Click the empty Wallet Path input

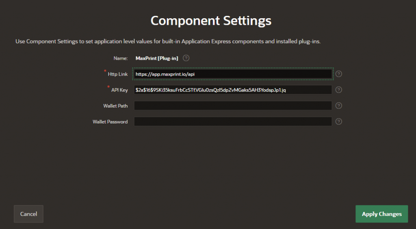point(233,106)
